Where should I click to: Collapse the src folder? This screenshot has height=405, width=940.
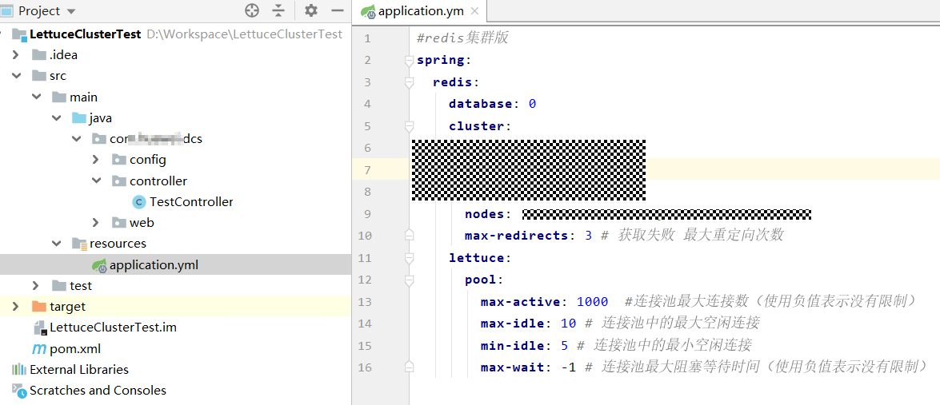[x=17, y=76]
